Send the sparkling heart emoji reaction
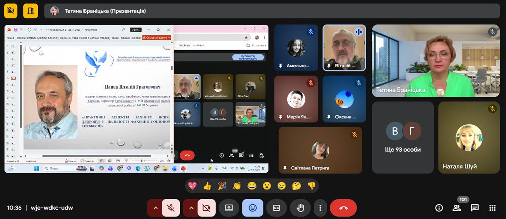The height and width of the screenshot is (219, 506). (192, 186)
